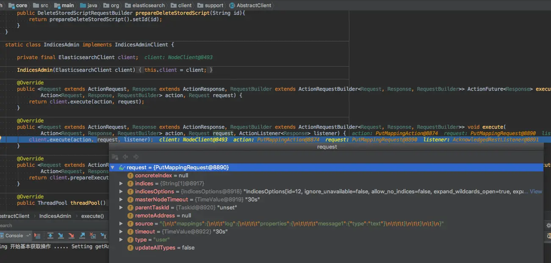Expand the masterNodeTimeout field node
The height and width of the screenshot is (263, 551).
pyautogui.click(x=121, y=200)
